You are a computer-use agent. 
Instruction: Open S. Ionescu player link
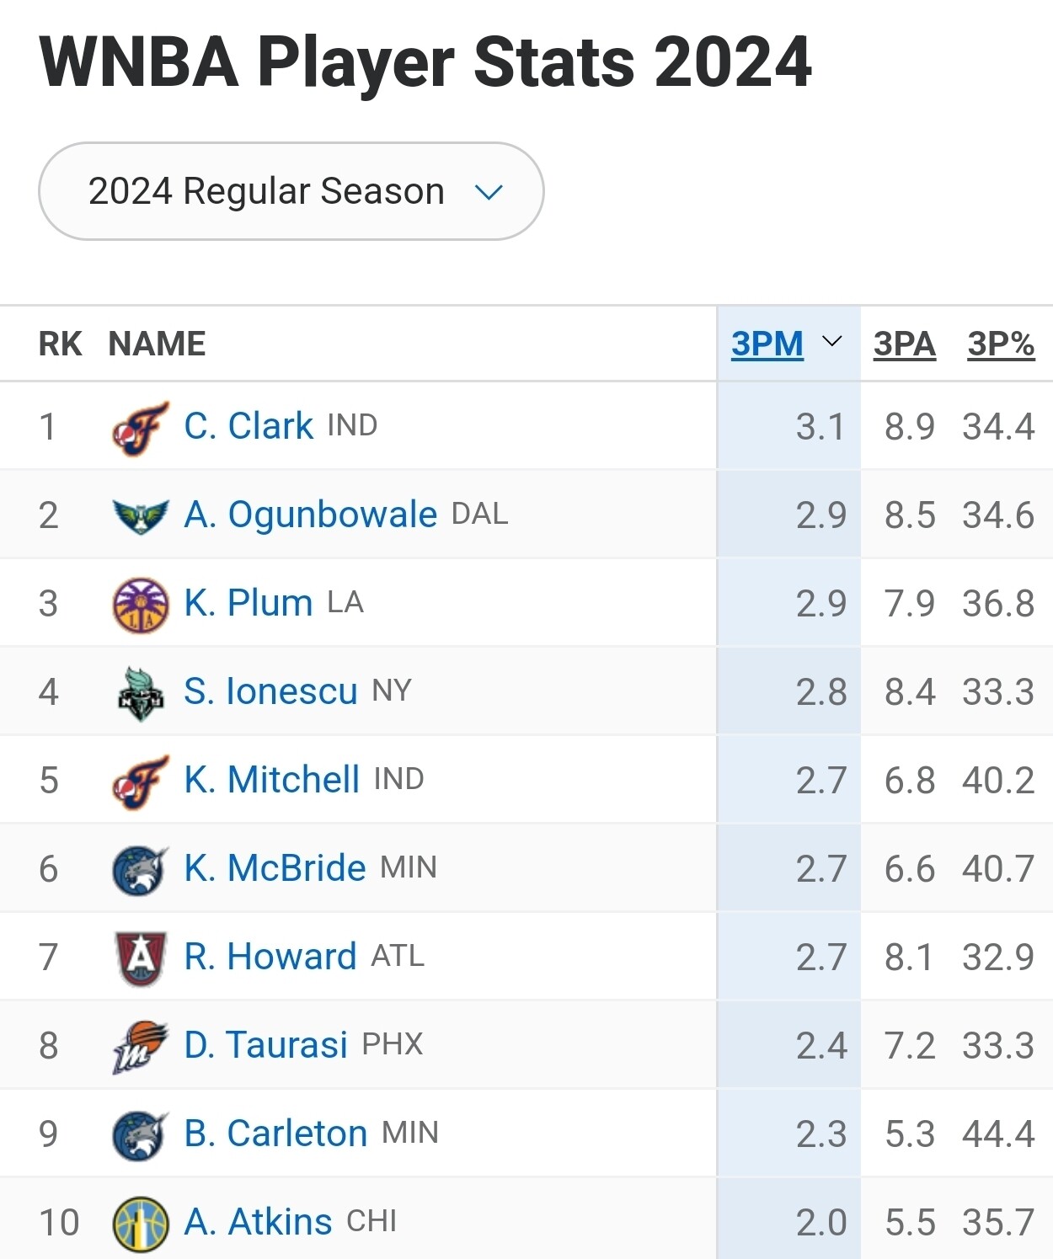(x=270, y=691)
